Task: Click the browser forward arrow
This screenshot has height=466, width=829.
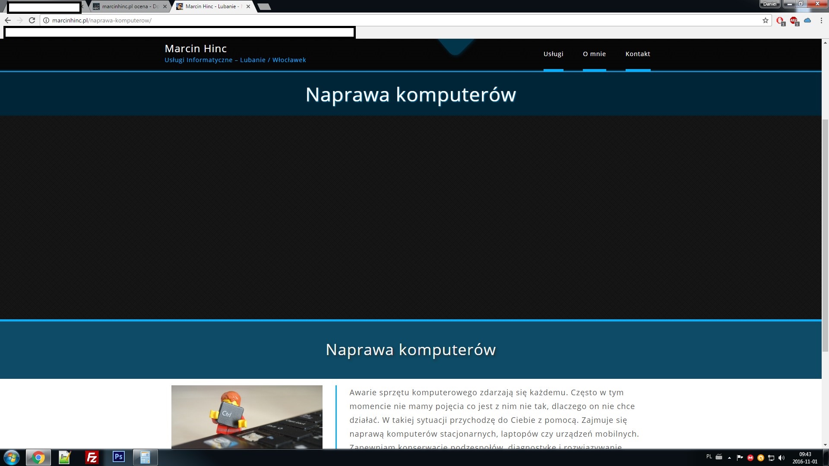Action: [20, 20]
